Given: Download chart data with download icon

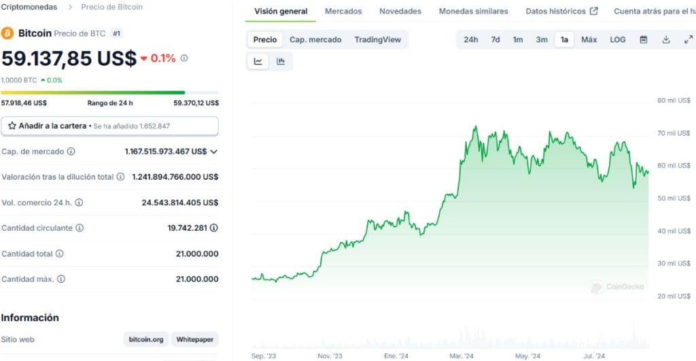Looking at the screenshot, I should [x=666, y=39].
